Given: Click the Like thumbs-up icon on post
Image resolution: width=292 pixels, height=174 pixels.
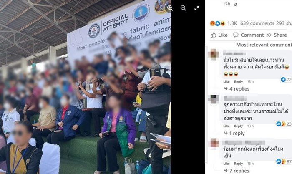Looking at the screenshot, I should point(214,35).
